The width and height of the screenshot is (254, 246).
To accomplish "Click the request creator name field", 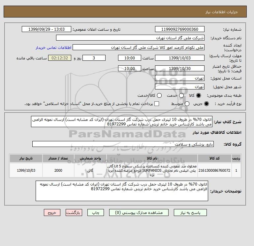I will (x=139, y=48).
